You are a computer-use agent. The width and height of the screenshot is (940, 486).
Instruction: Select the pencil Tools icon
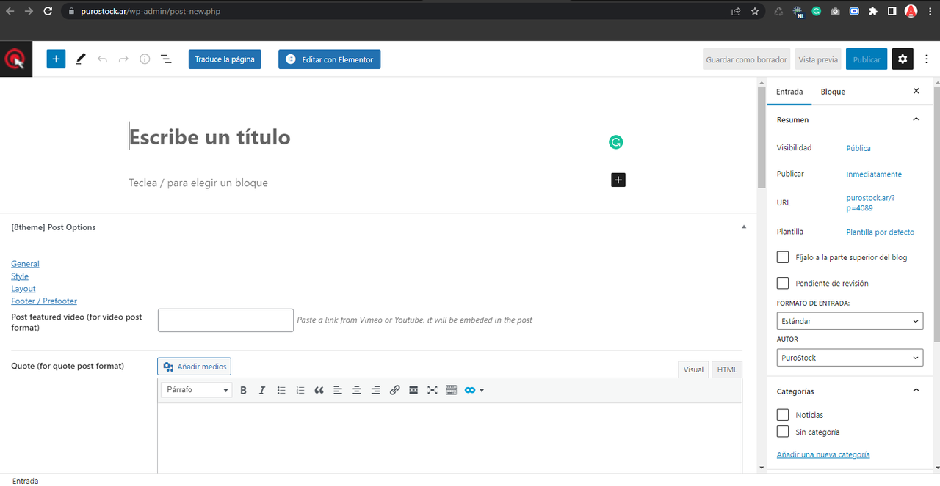[81, 59]
